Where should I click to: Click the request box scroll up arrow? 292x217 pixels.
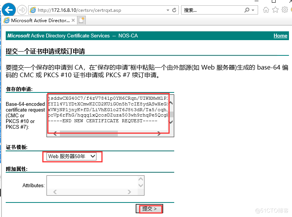171,103
